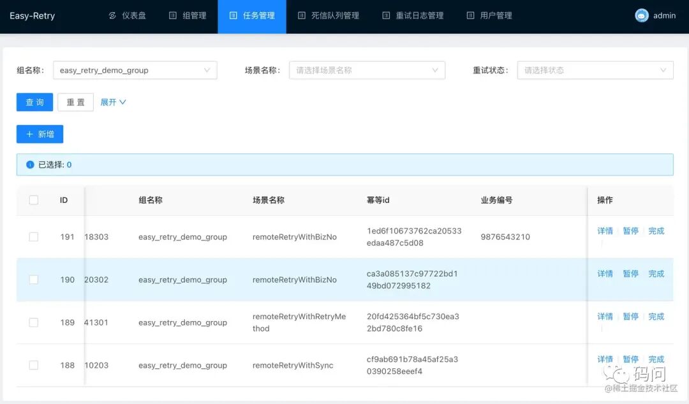Check the checkbox for row ID 191
The image size is (689, 404).
point(33,237)
